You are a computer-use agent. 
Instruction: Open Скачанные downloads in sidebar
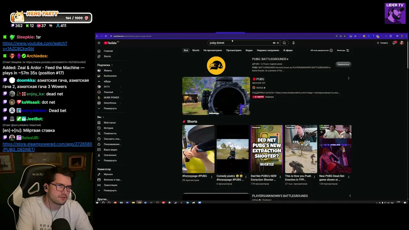pyautogui.click(x=110, y=155)
